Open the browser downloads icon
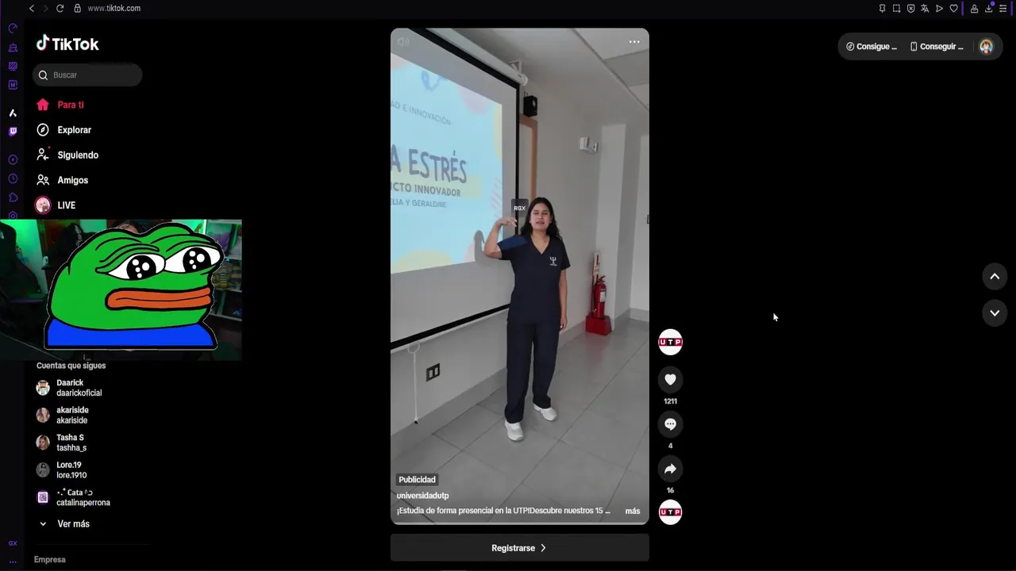The image size is (1016, 571). click(x=989, y=8)
